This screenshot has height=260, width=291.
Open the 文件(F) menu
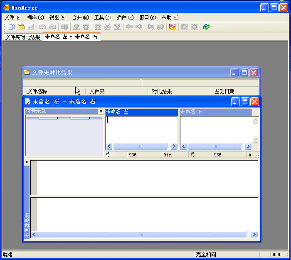click(13, 17)
